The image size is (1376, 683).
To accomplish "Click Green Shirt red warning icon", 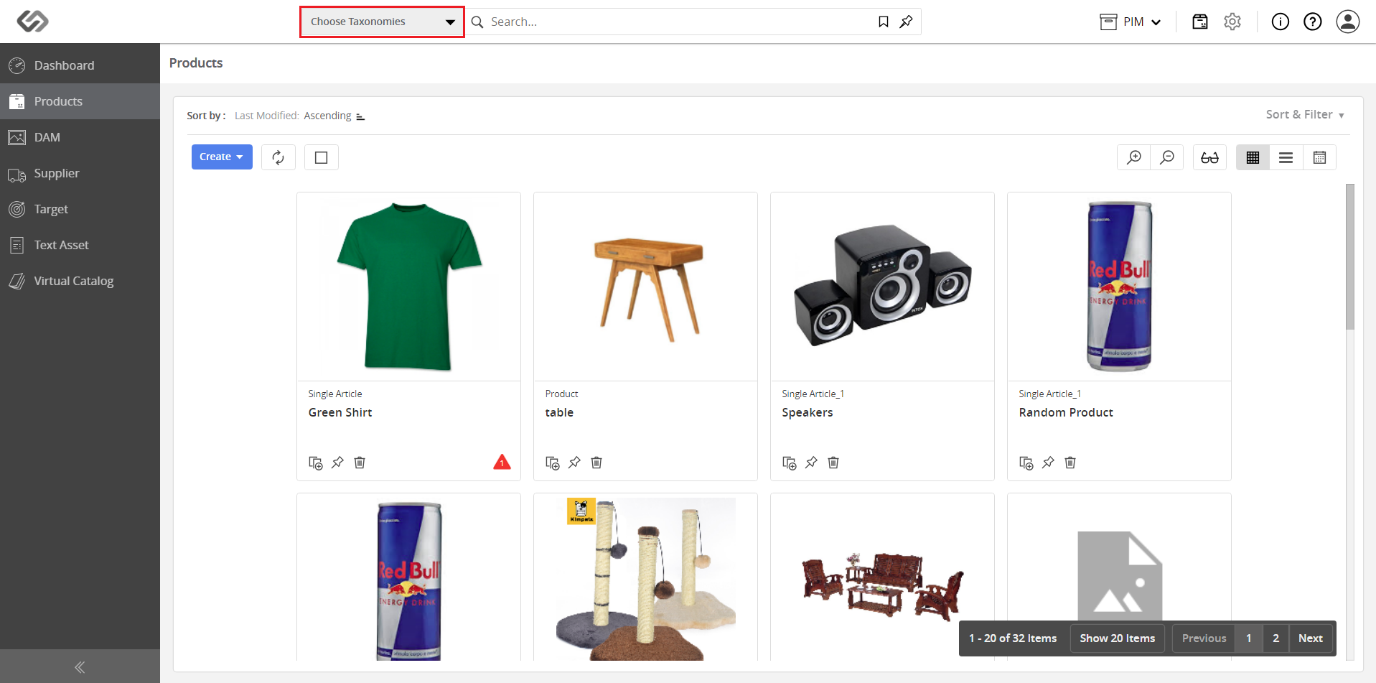I will tap(502, 462).
